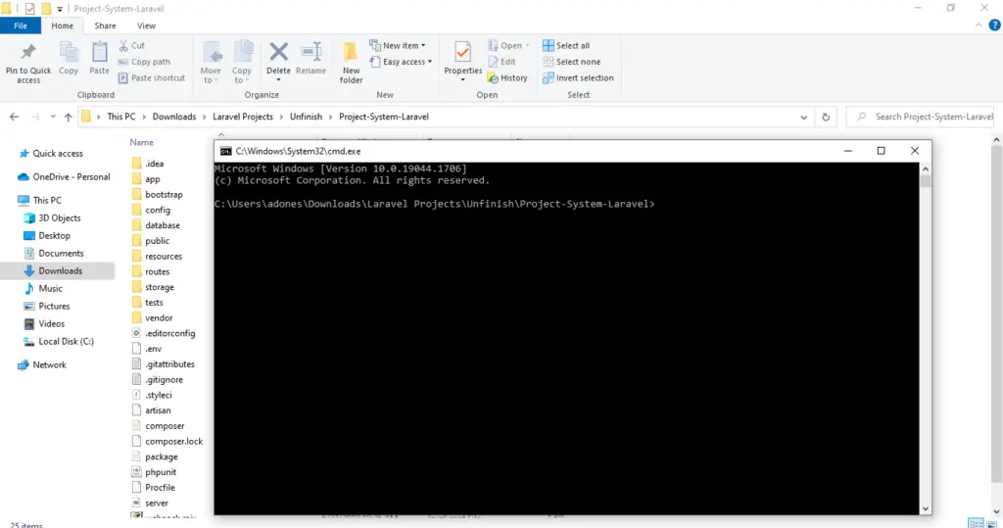This screenshot has height=528, width=1003.
Task: Click the cmd window vertical scrollbar down arrow
Action: tap(926, 507)
